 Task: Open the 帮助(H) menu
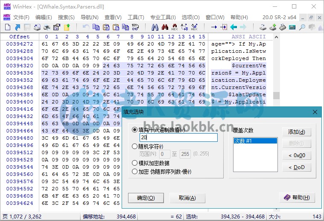click(239, 17)
